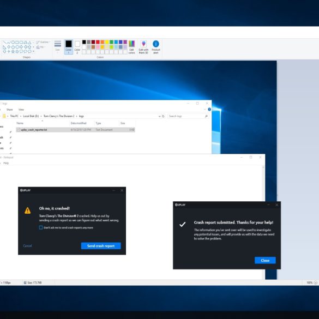Pick the Diamond shape
Viewport: 319px width, 319px height.
9,47
